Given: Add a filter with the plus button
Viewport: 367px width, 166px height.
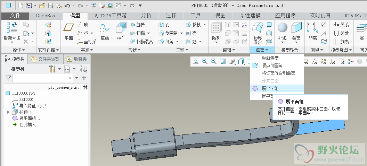Looking at the screenshot, I should pyautogui.click(x=84, y=78).
